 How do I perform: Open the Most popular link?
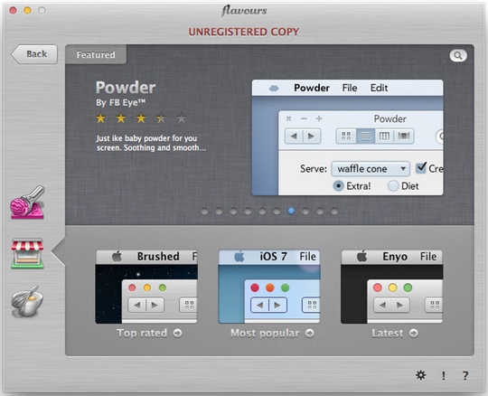pyautogui.click(x=272, y=334)
